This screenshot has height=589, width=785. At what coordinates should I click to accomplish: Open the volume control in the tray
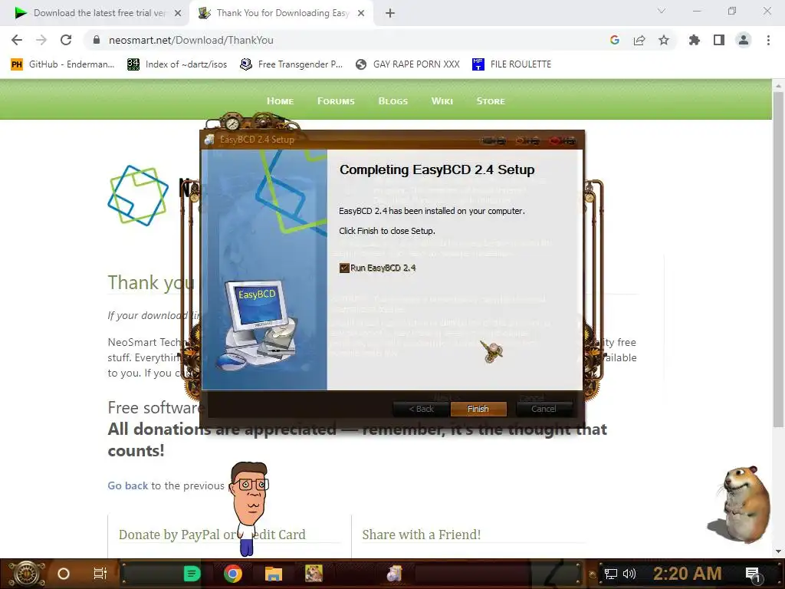629,574
